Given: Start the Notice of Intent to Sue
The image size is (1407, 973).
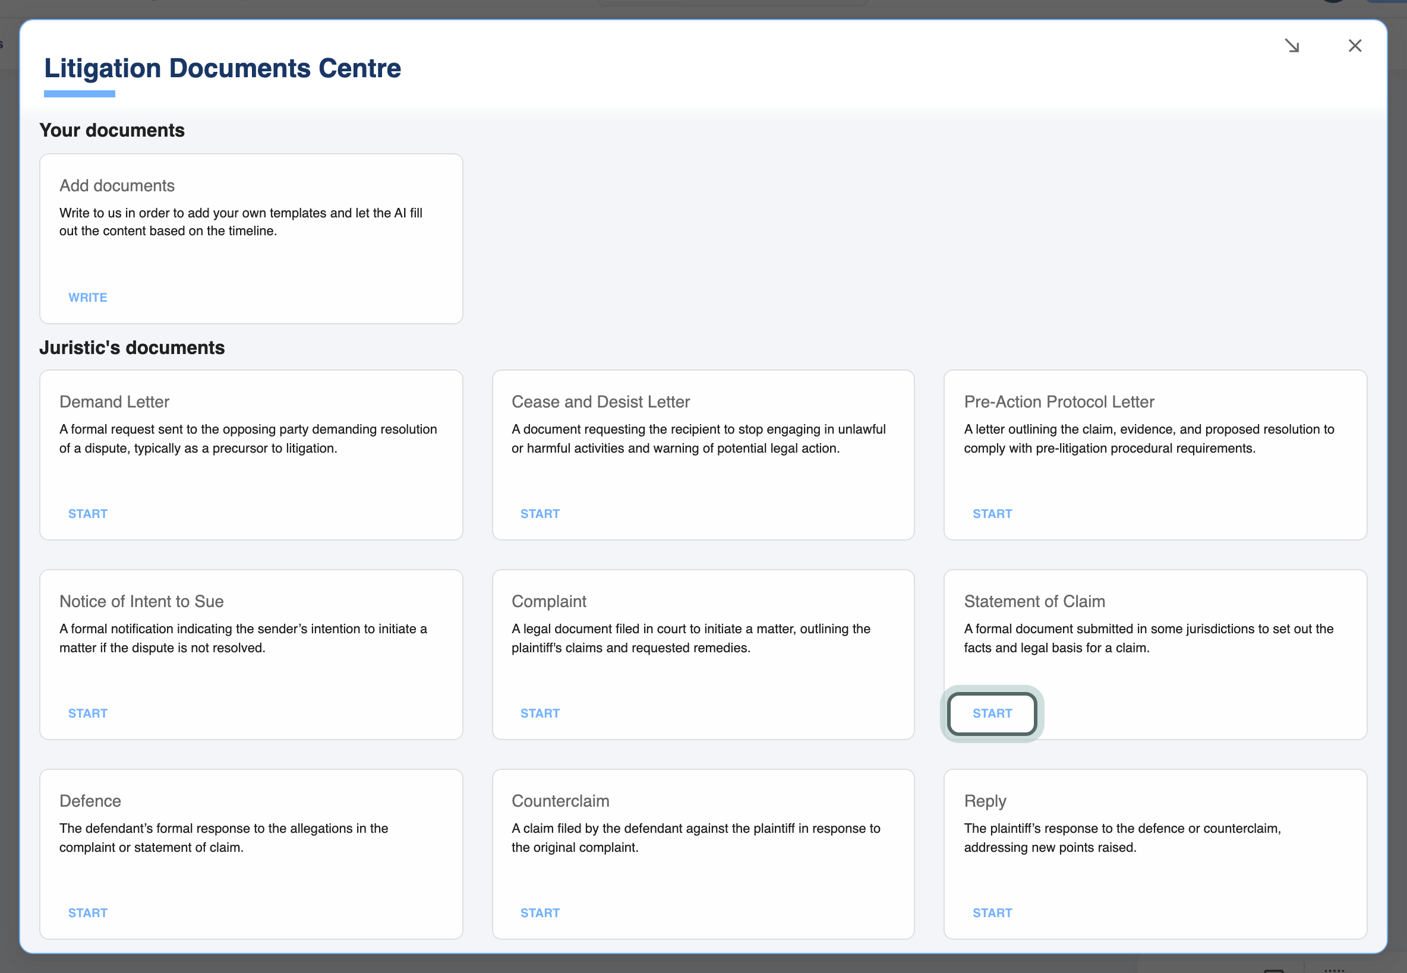Looking at the screenshot, I should coord(88,713).
